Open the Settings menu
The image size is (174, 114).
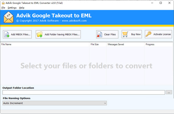(x=12, y=8)
